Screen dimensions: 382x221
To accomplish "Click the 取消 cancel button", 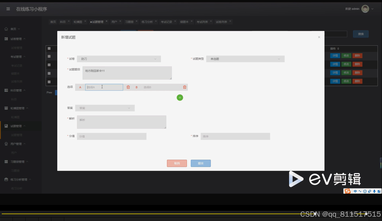I will point(177,163).
